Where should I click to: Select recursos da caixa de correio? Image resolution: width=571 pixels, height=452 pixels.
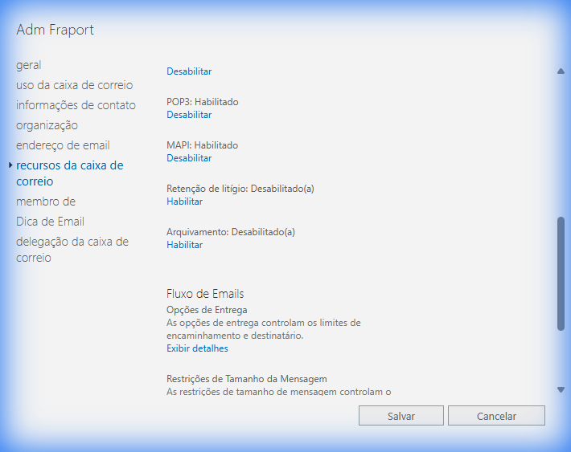[69, 173]
